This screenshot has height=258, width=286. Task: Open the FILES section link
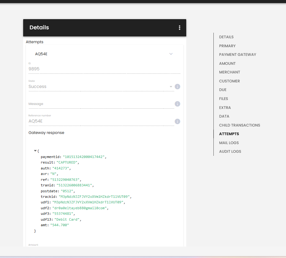tap(223, 98)
